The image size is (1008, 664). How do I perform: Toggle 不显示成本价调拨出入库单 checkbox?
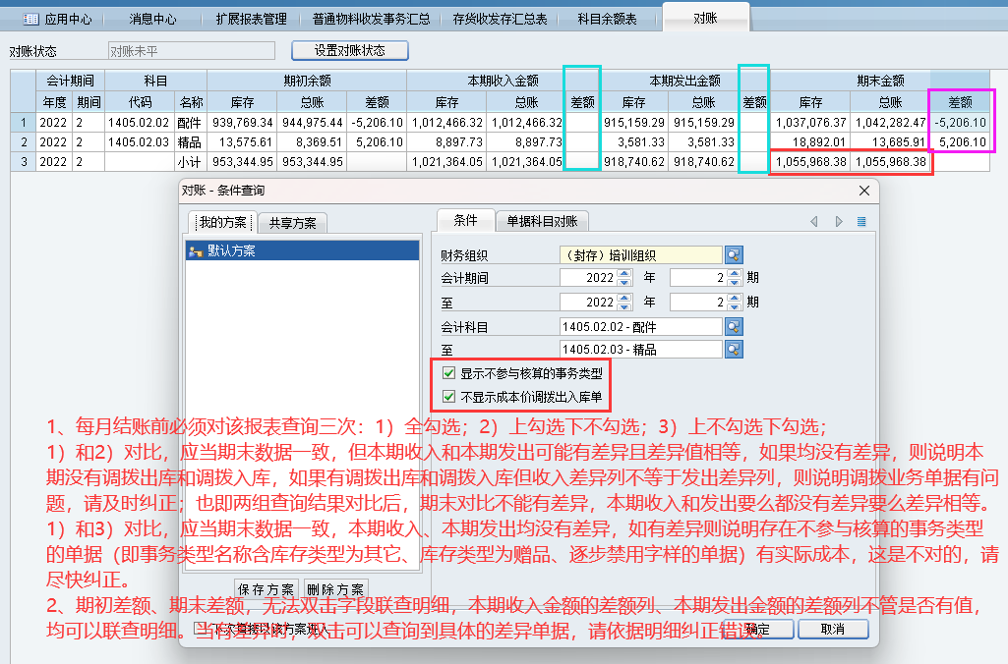coord(449,398)
